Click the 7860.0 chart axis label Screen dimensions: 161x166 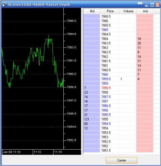tap(72, 74)
